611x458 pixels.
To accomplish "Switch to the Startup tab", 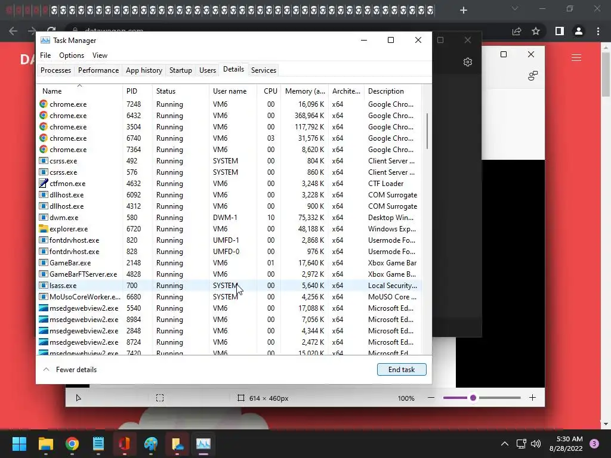I will pos(180,70).
